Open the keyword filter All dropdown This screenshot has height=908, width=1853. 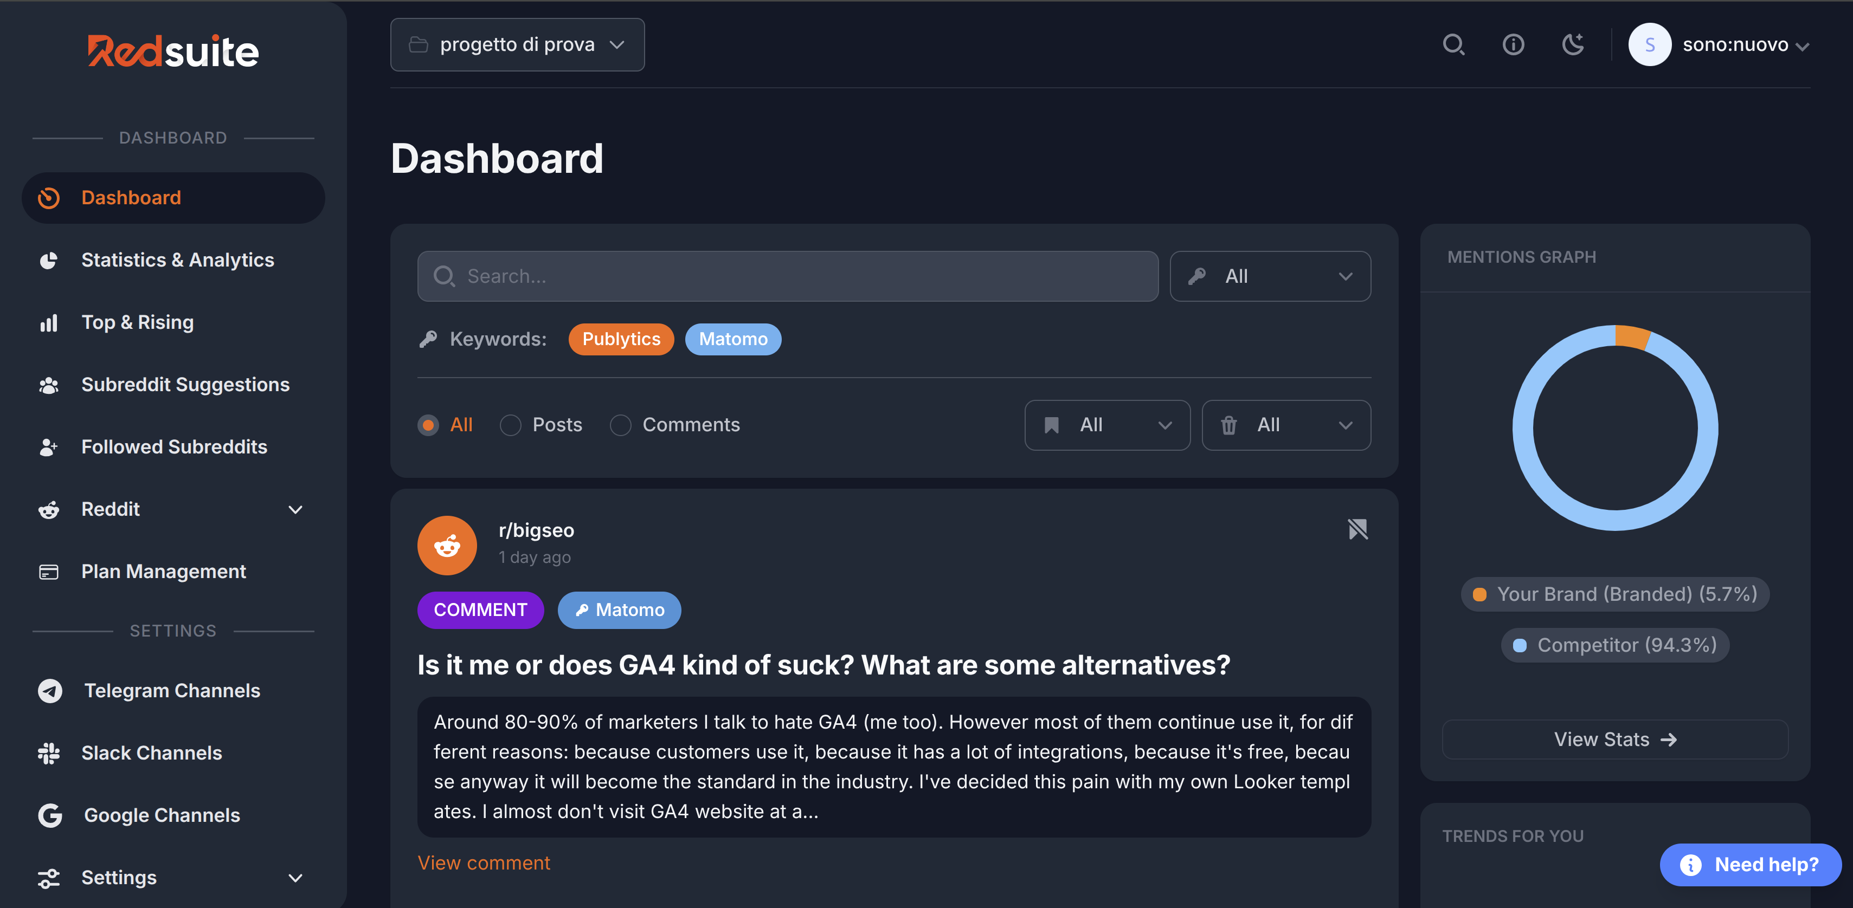pos(1270,276)
